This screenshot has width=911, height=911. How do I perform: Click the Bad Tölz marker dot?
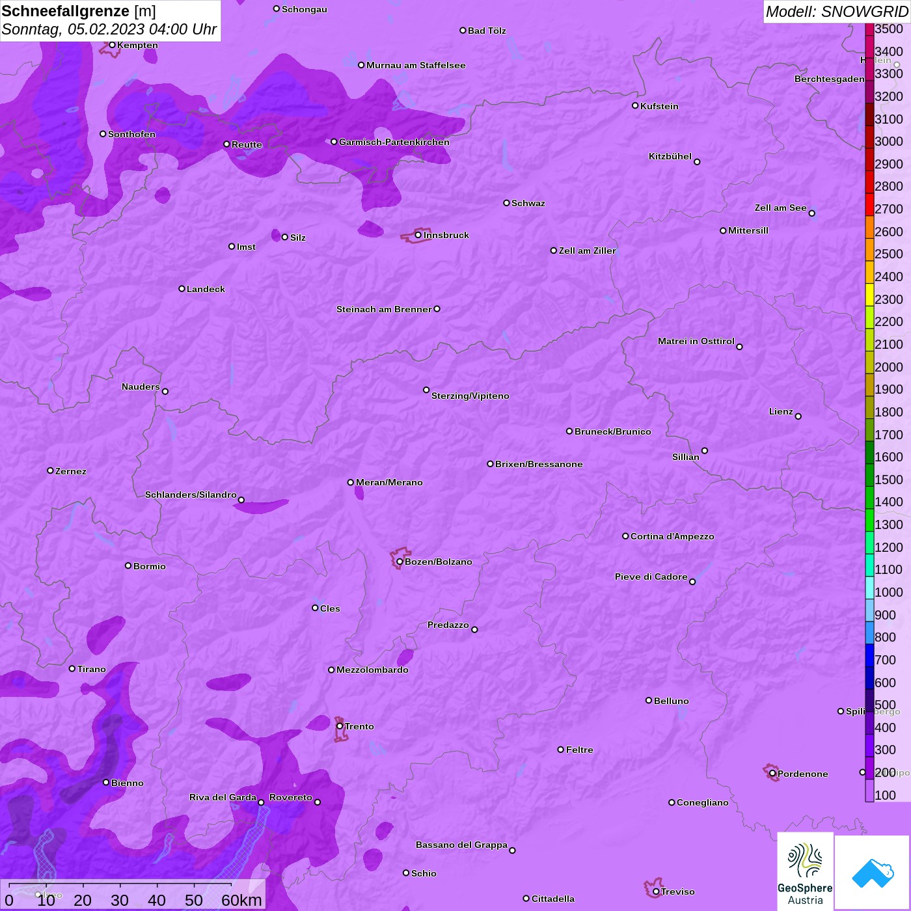pyautogui.click(x=463, y=31)
